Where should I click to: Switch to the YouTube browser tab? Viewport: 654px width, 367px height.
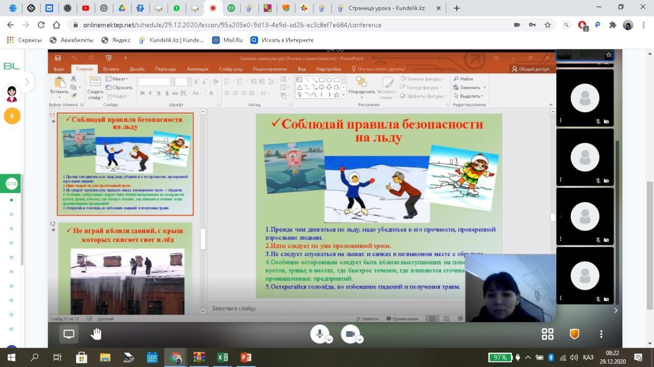point(85,8)
